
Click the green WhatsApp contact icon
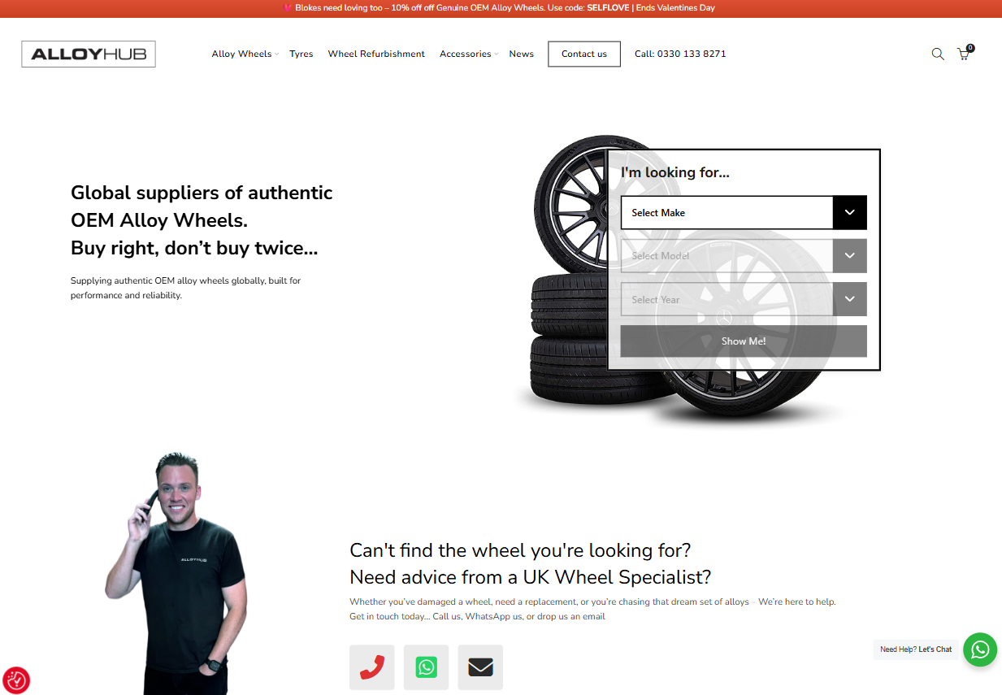pyautogui.click(x=426, y=667)
